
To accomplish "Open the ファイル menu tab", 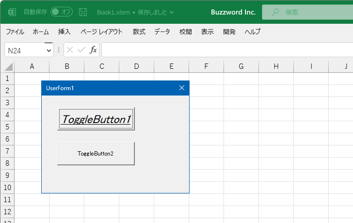I will pos(15,32).
